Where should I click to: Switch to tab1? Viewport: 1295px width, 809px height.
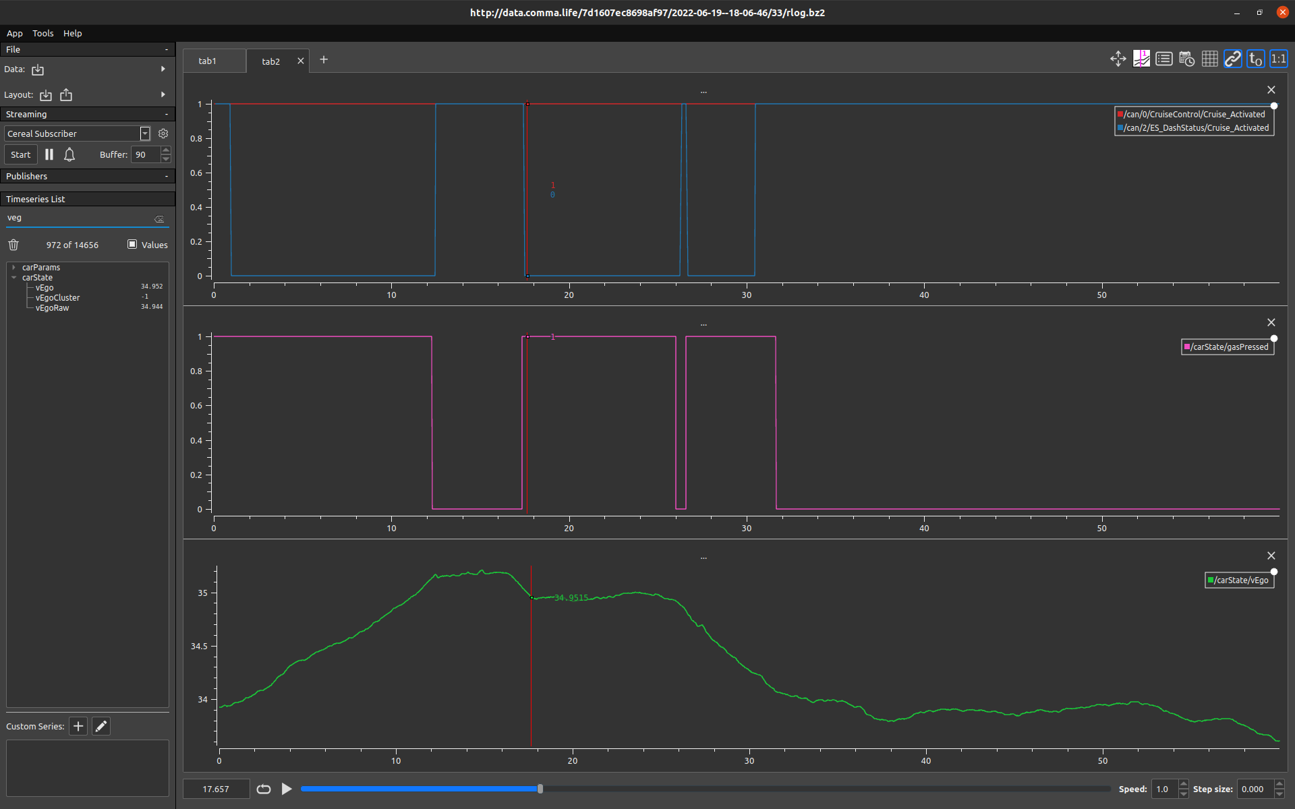point(207,61)
